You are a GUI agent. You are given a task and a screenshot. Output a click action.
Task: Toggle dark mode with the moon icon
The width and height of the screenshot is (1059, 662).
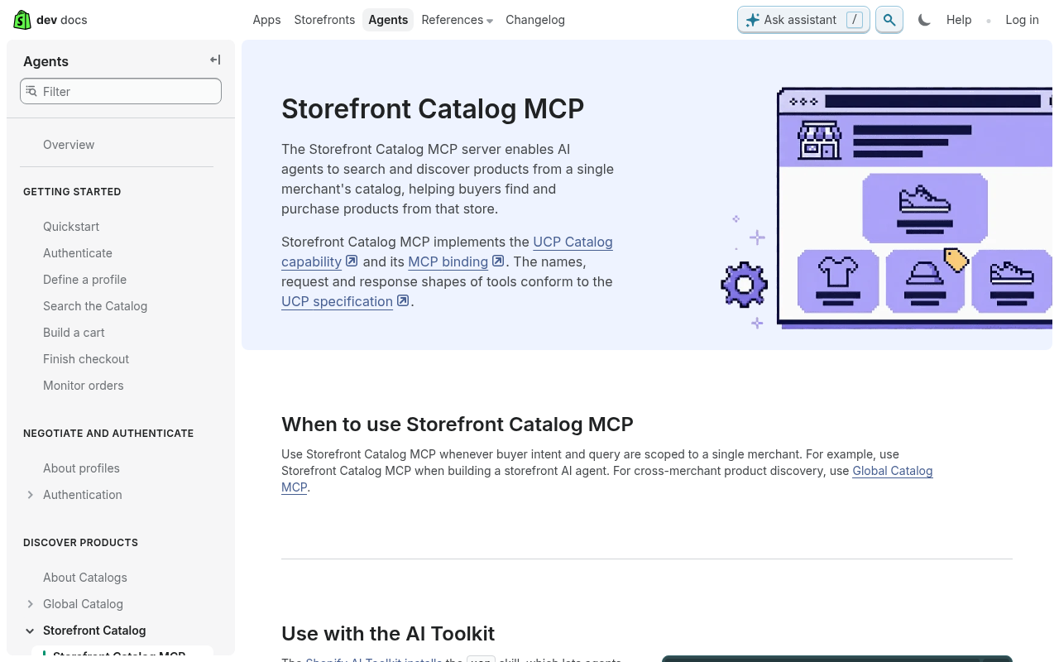(924, 20)
